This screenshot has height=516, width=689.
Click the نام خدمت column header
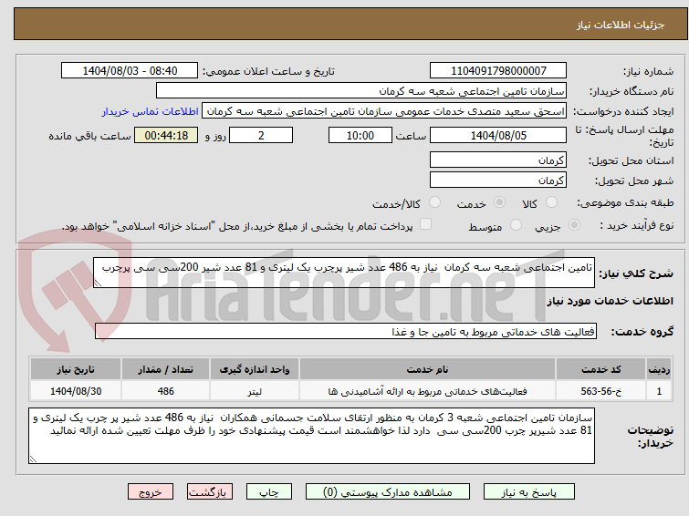(x=428, y=369)
